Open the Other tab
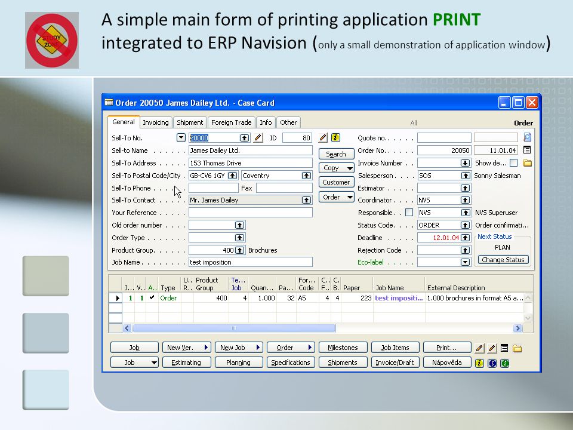This screenshot has height=430, width=573. pos(288,122)
